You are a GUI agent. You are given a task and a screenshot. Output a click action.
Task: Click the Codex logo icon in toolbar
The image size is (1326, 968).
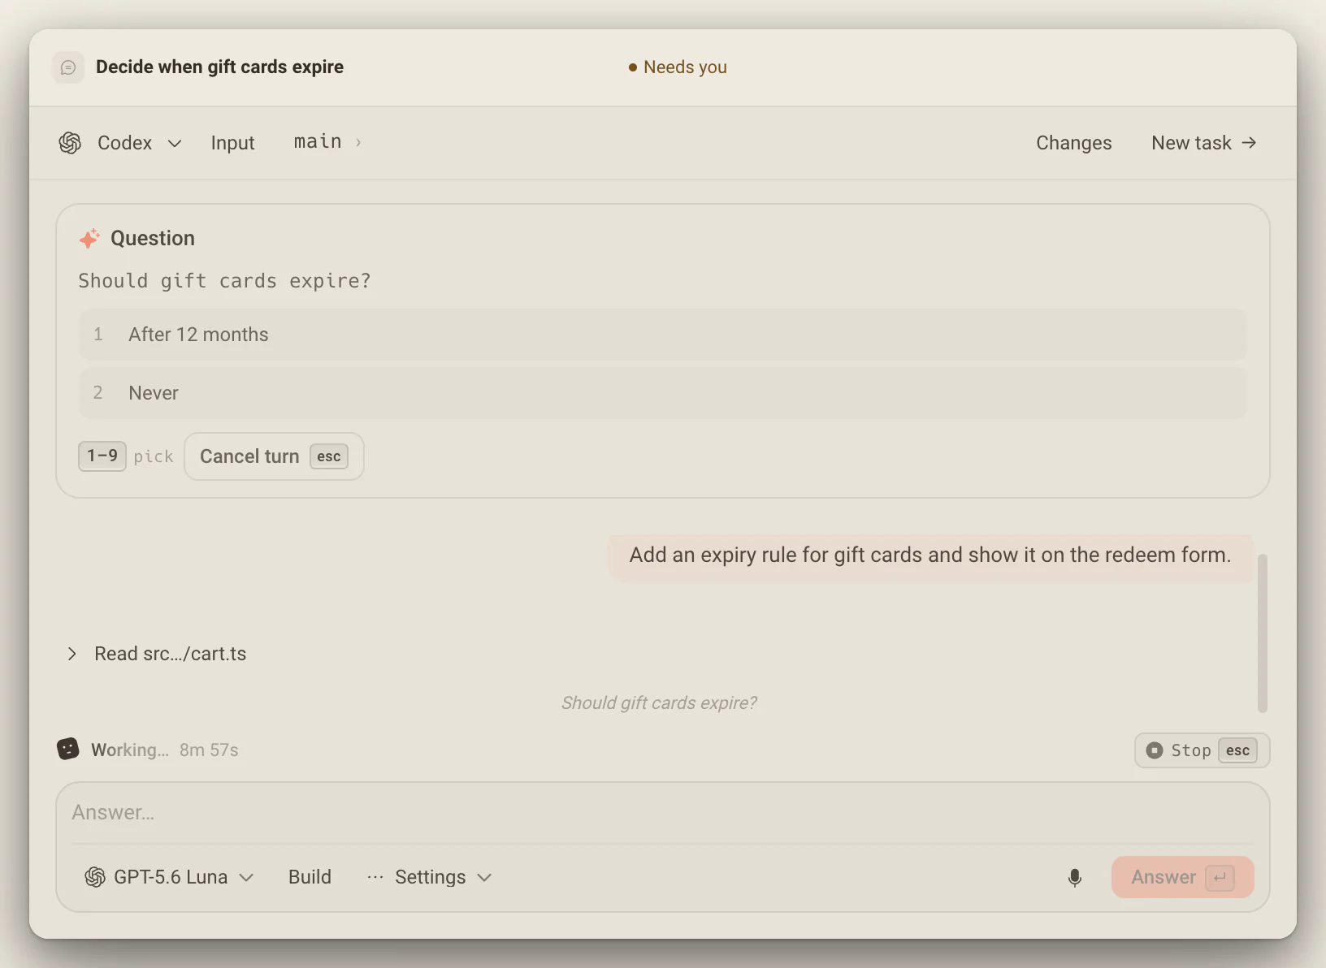70,143
